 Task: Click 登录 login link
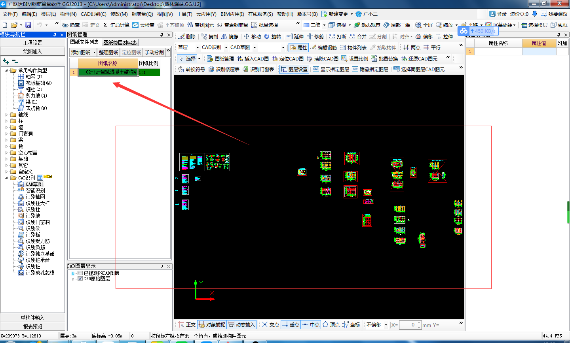tap(498, 14)
